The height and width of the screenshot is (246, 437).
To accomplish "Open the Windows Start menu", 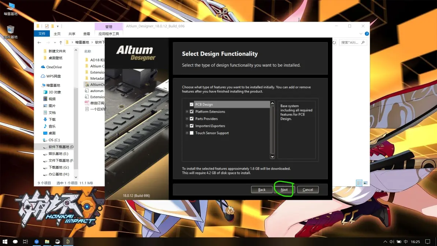I will [5, 242].
